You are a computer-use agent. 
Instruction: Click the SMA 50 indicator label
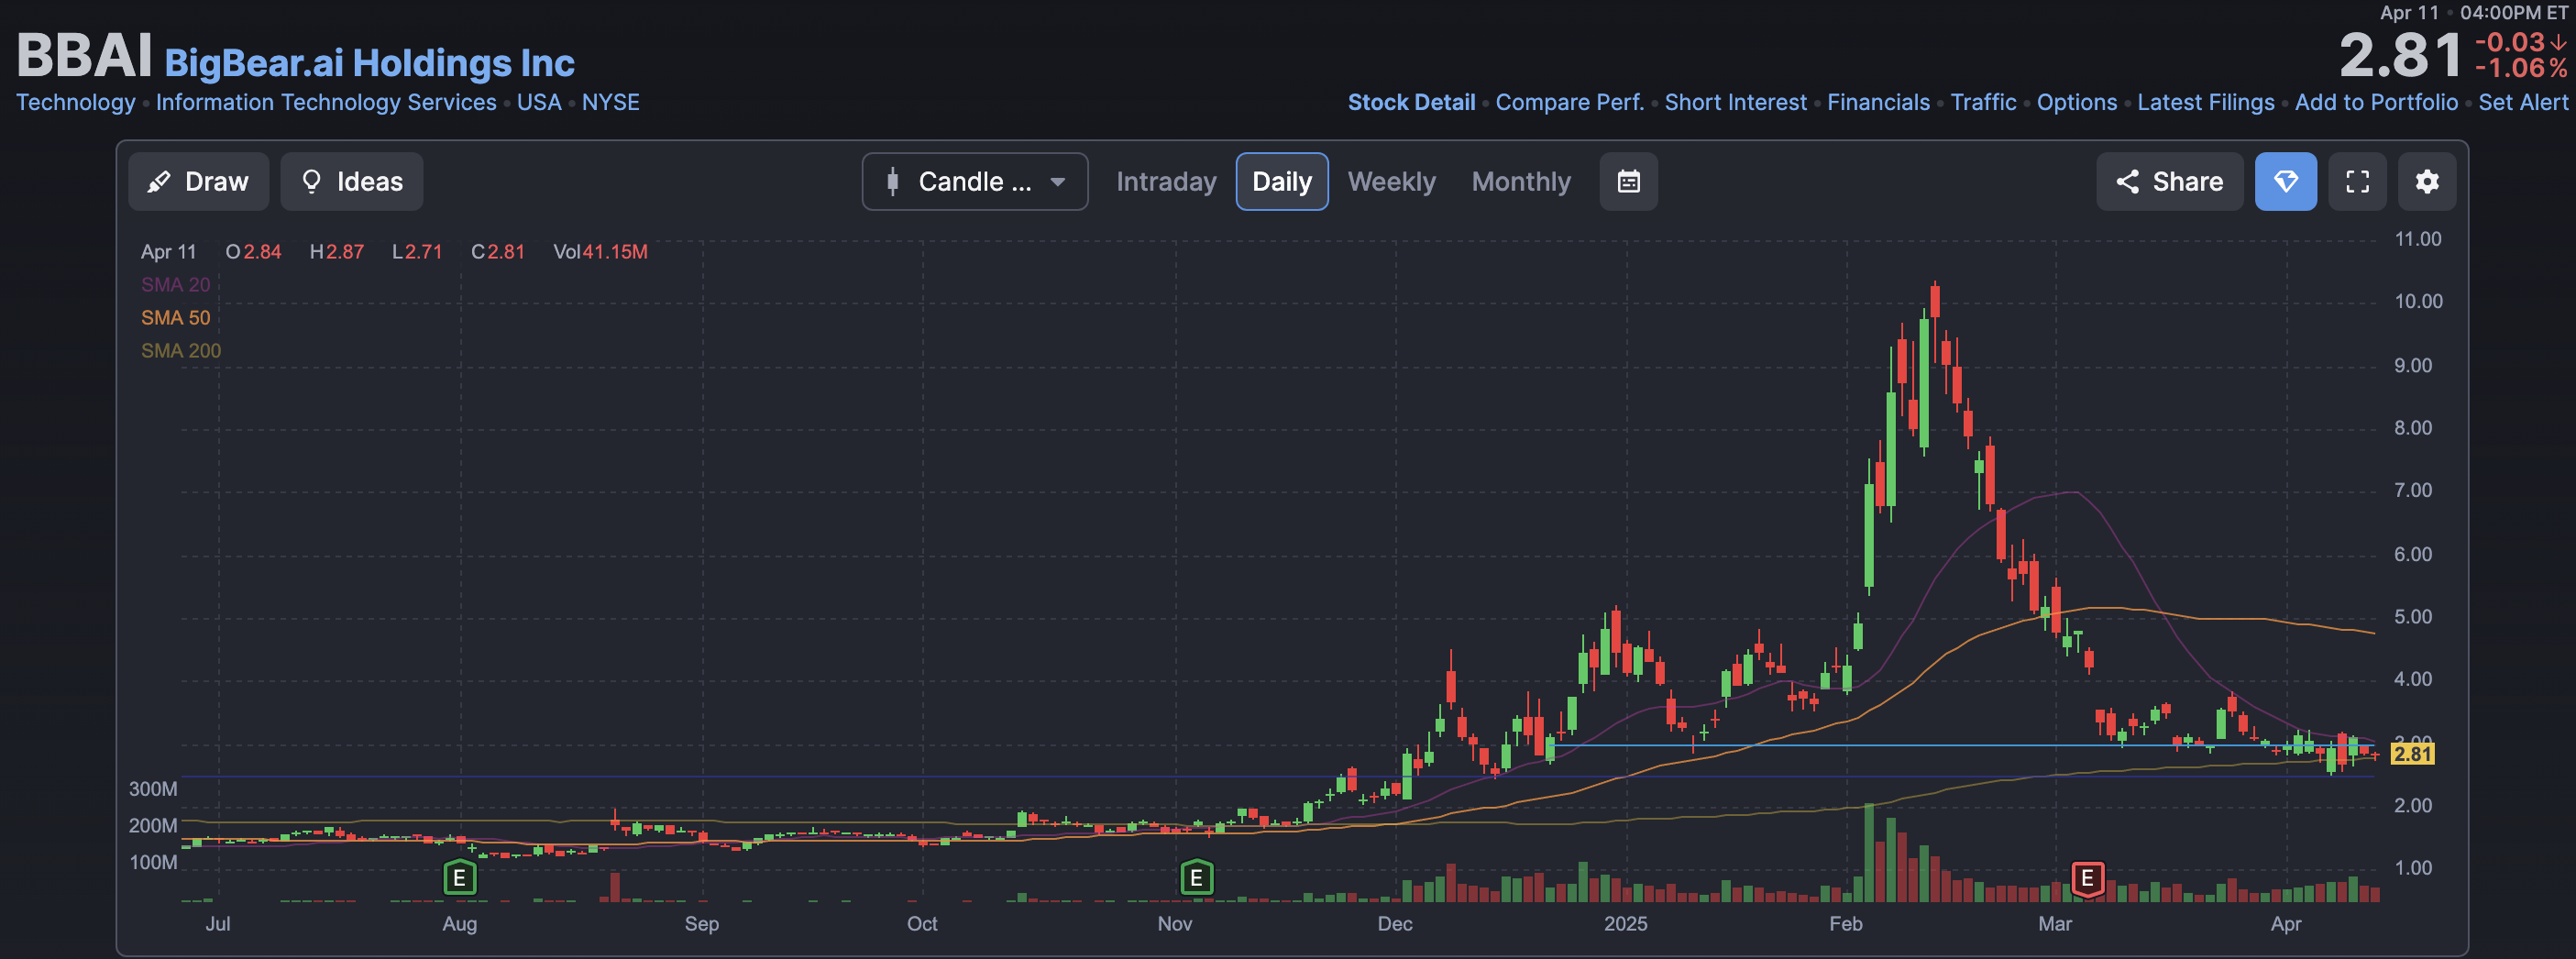(176, 318)
